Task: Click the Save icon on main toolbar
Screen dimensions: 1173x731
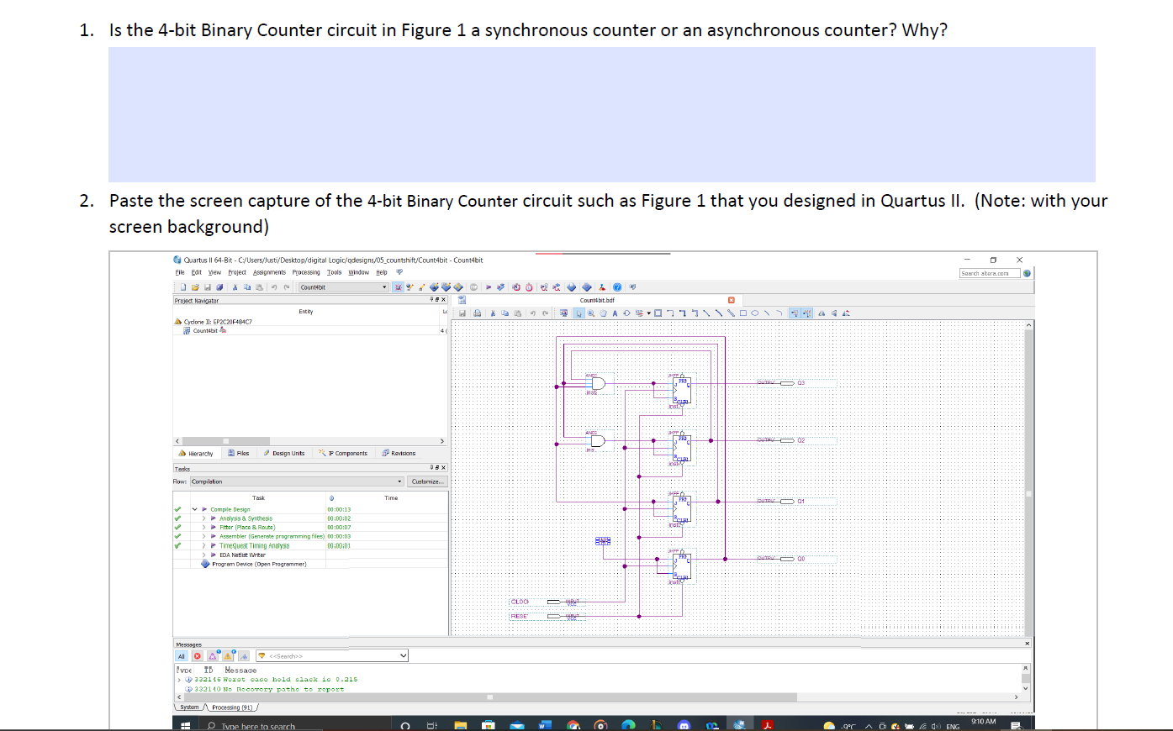Action: [x=208, y=286]
